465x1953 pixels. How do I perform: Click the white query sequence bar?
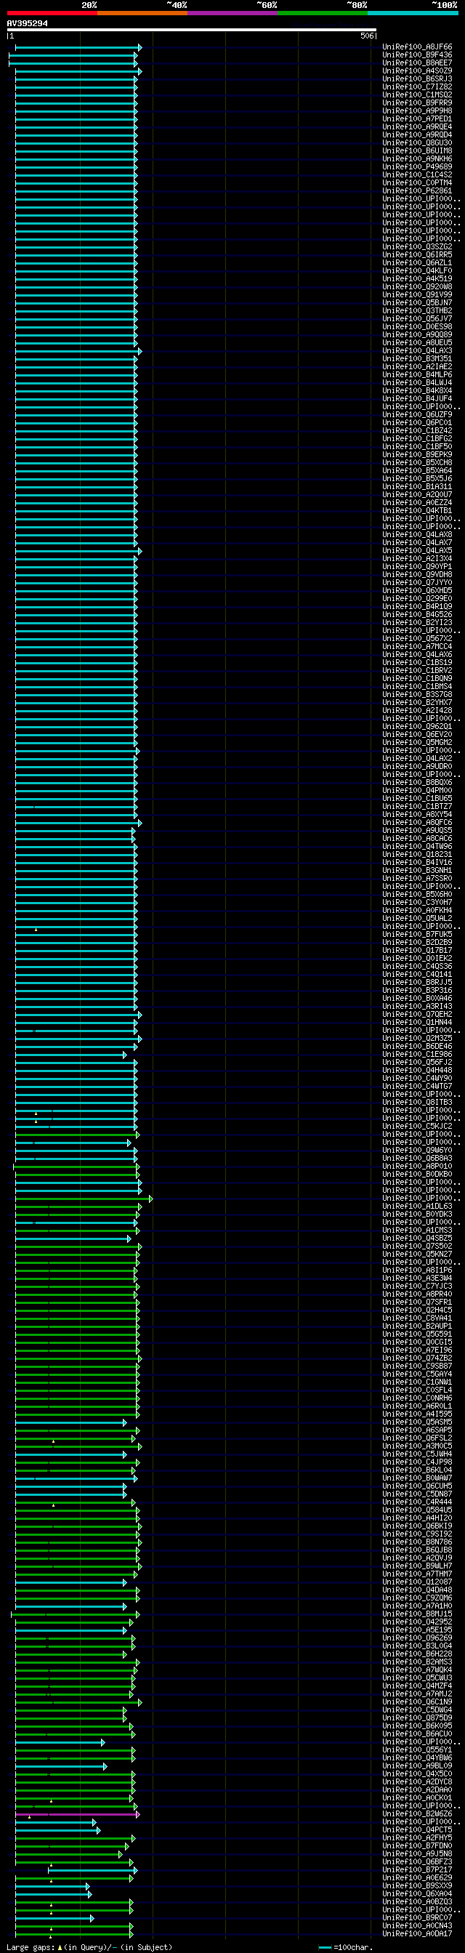[x=192, y=30]
